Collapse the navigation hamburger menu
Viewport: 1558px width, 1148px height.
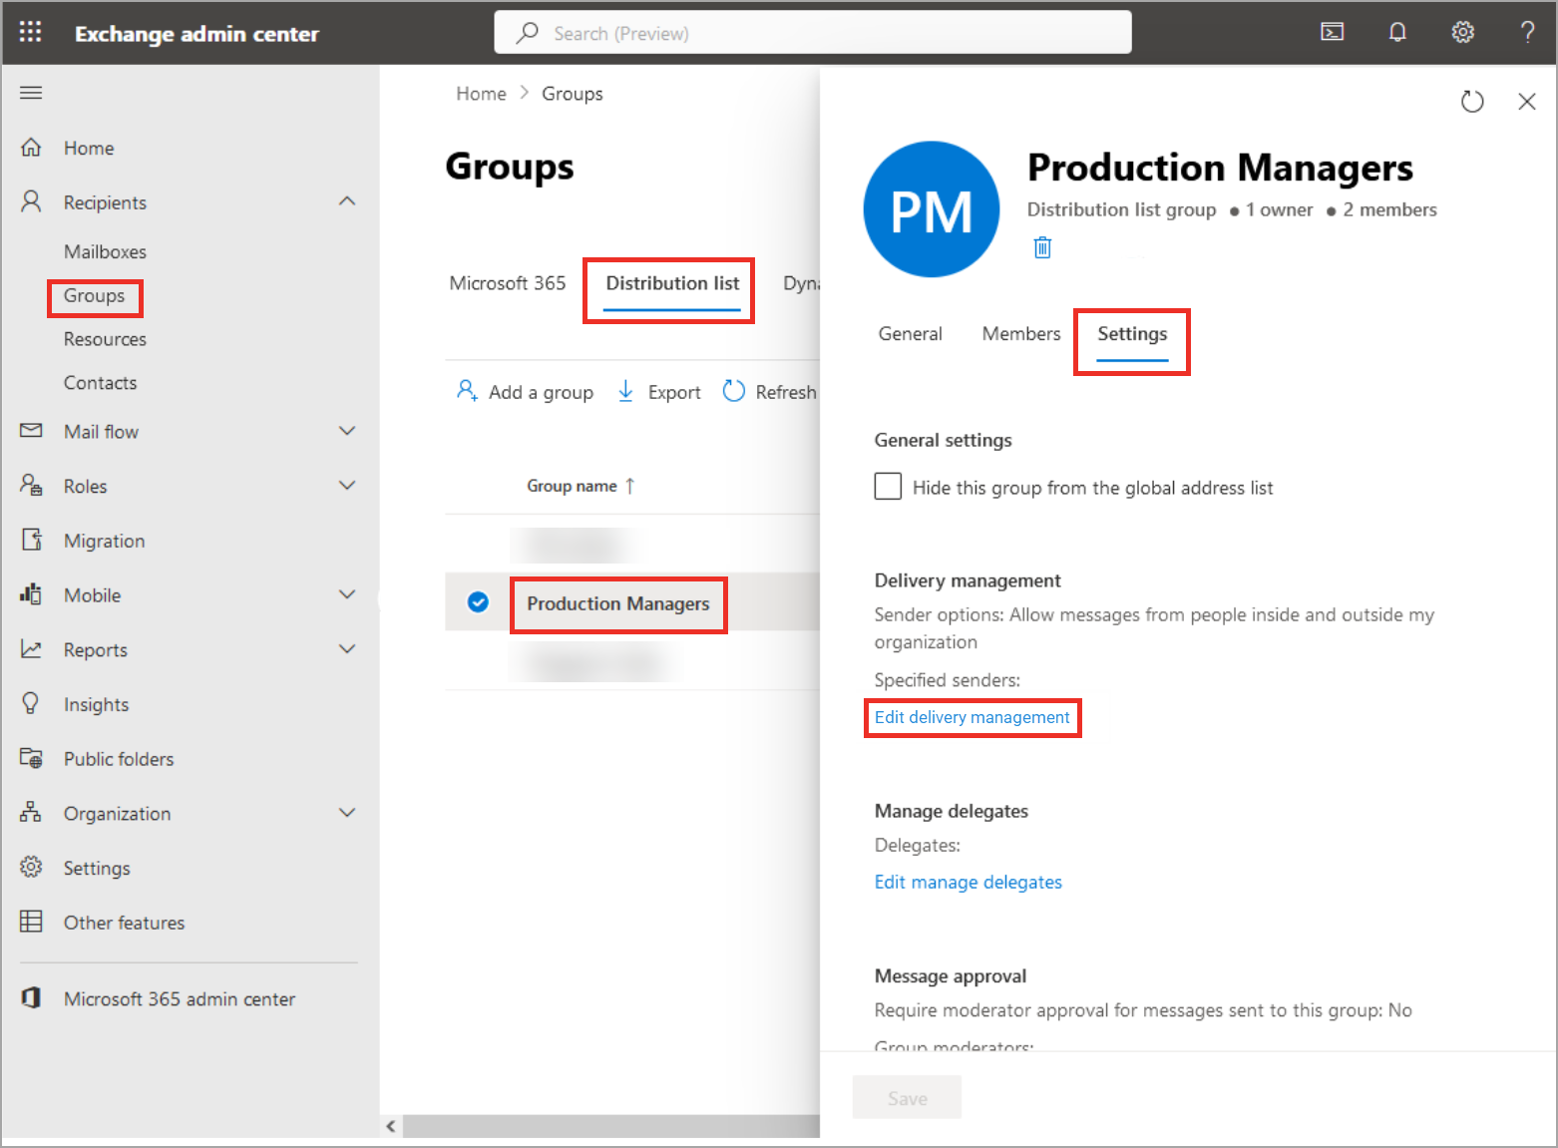(31, 93)
